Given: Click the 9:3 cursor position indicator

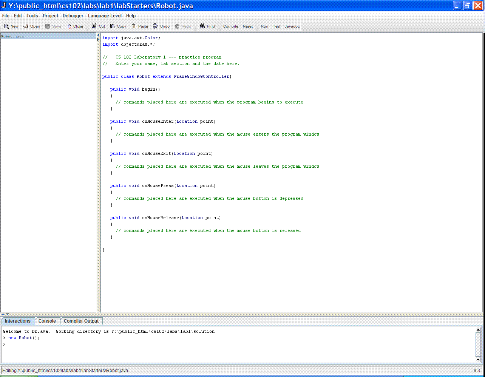Looking at the screenshot, I should (x=477, y=371).
